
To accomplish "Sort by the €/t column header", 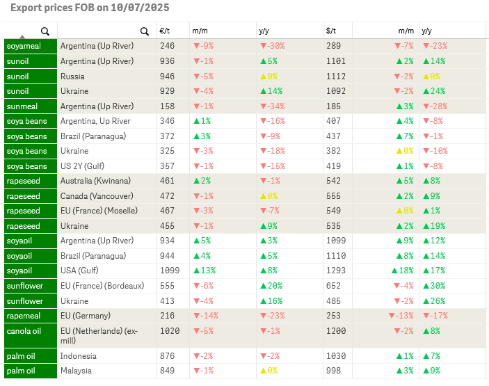I will tap(166, 31).
